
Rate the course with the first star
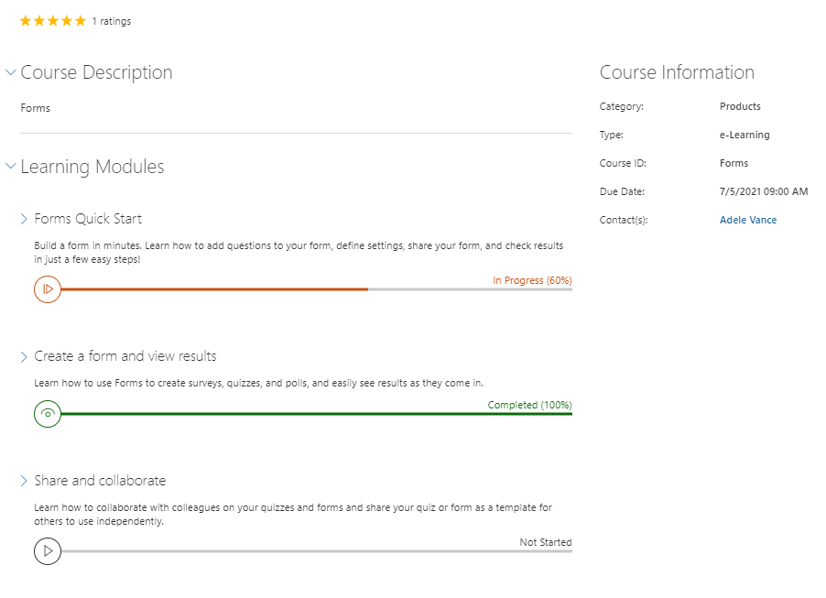(26, 20)
